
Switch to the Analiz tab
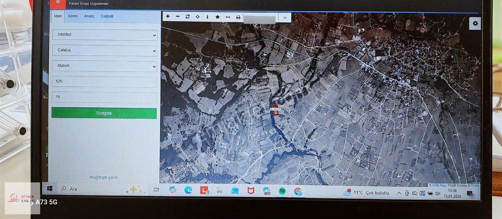pyautogui.click(x=89, y=16)
